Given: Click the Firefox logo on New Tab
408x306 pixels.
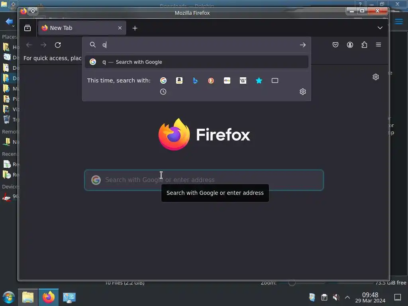Looking at the screenshot, I should coord(204,135).
